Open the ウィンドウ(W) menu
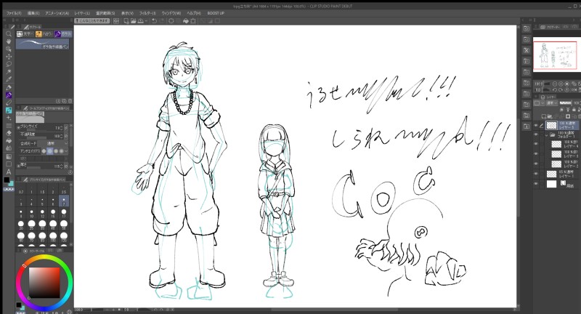Viewport: 581px width, 314px height. pyautogui.click(x=171, y=13)
